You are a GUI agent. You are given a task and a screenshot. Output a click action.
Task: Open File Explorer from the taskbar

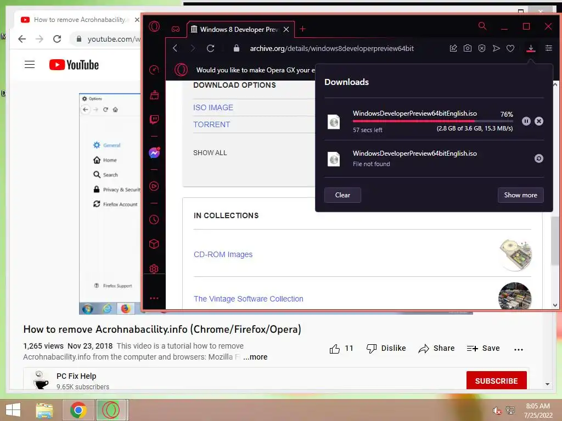click(x=44, y=410)
